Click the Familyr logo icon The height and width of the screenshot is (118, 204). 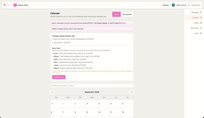[5, 5]
